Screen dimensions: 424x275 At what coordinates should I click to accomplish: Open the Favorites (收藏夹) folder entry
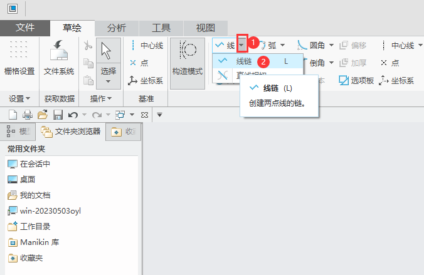[x=26, y=258]
